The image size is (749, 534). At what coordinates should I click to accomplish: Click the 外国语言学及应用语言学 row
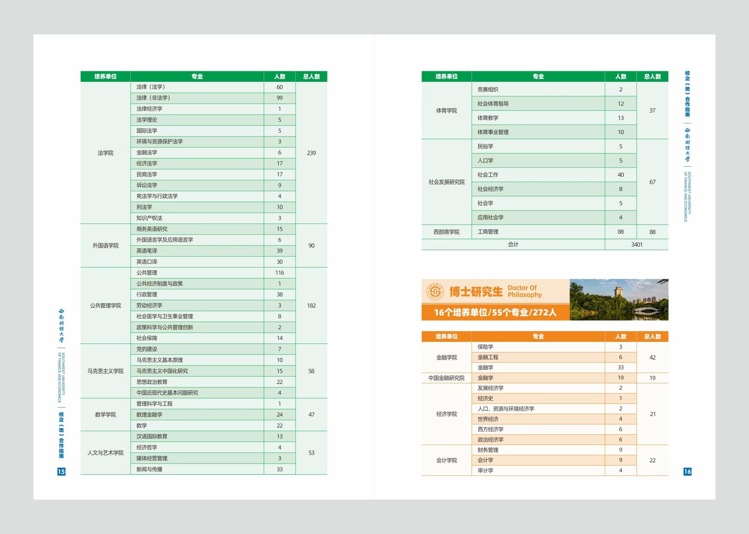coord(213,240)
